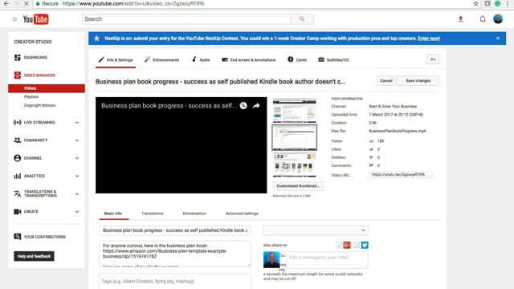
Task: Open Videos under Video Manager
Action: pyautogui.click(x=47, y=88)
